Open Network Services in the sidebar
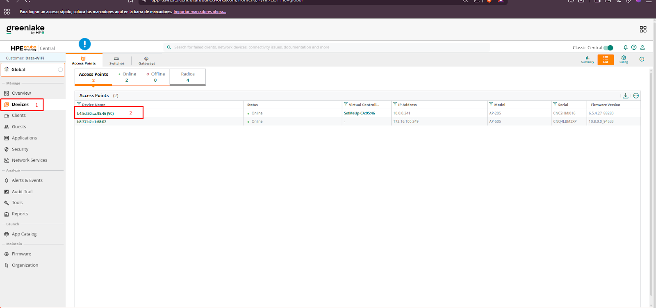Image resolution: width=656 pixels, height=308 pixels. pyautogui.click(x=30, y=160)
